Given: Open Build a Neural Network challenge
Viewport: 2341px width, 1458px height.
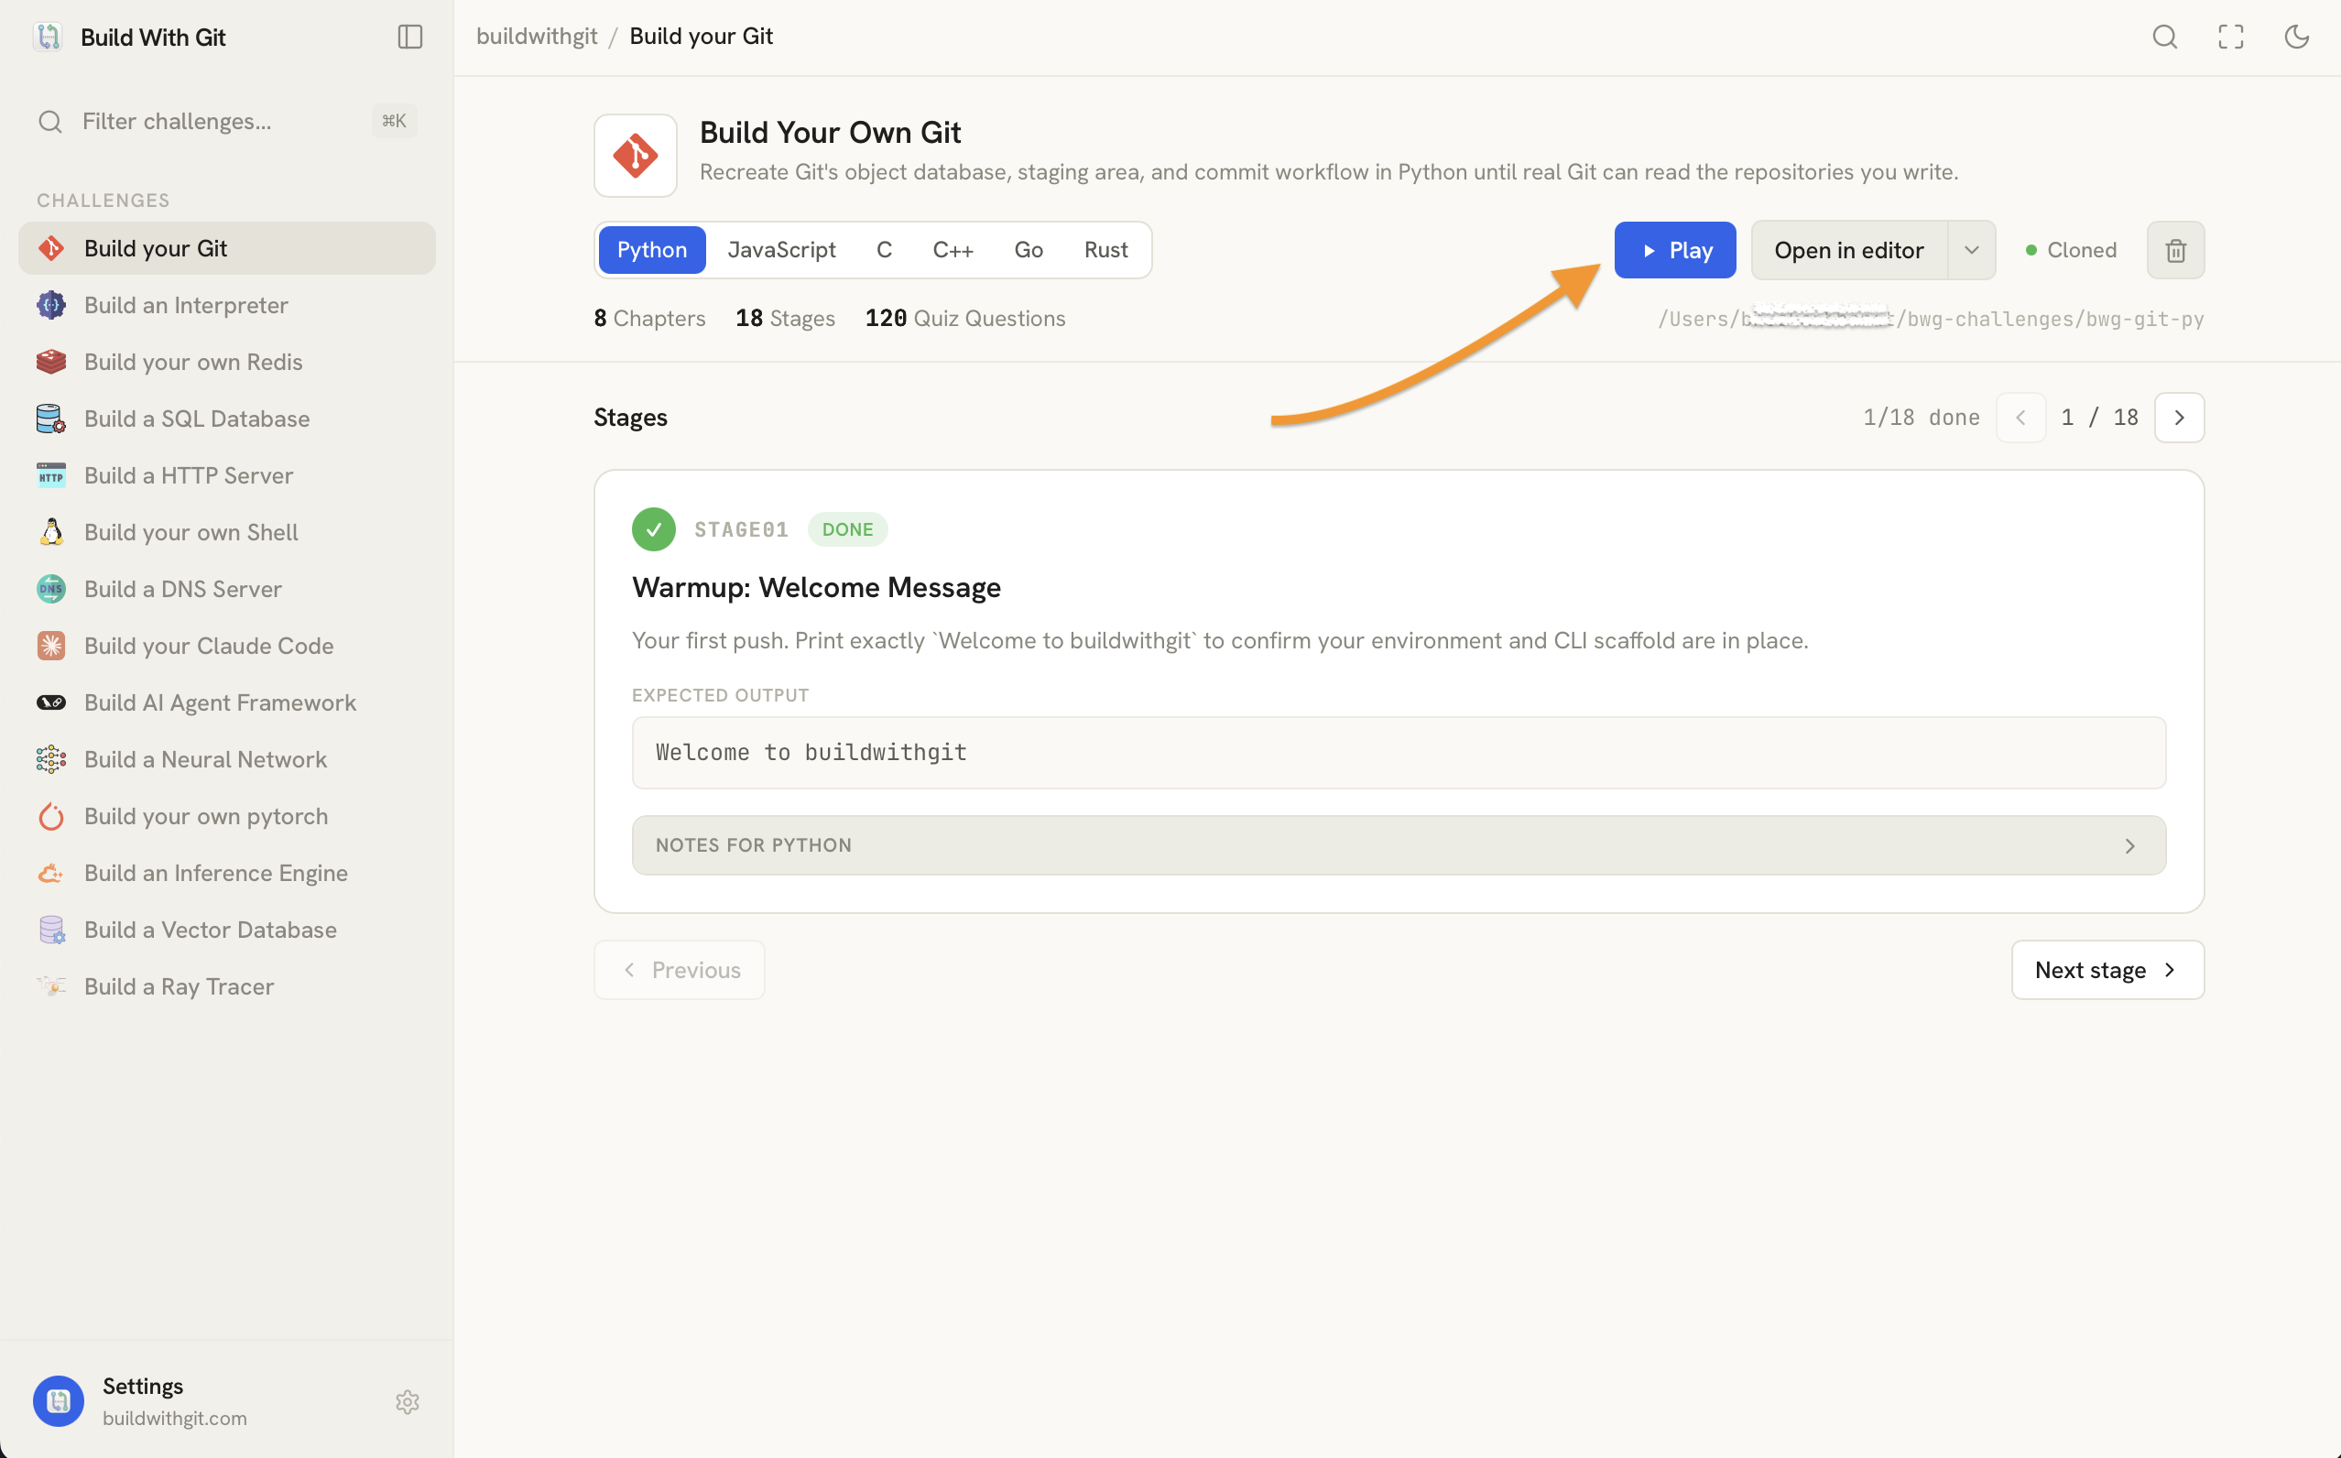Looking at the screenshot, I should point(226,760).
